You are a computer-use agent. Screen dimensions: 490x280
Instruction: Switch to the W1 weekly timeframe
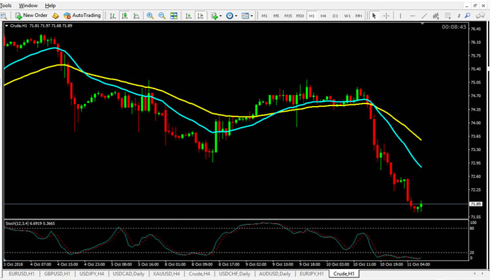347,16
